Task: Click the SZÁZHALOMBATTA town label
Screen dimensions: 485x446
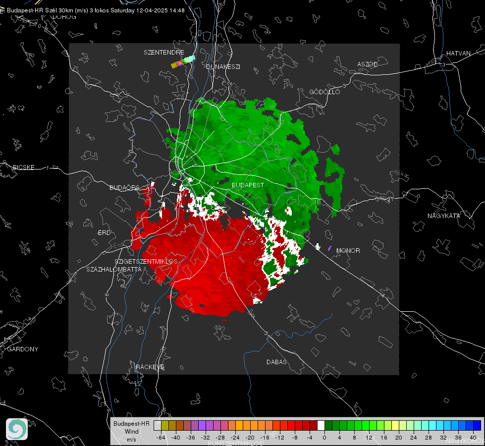Action: [114, 269]
